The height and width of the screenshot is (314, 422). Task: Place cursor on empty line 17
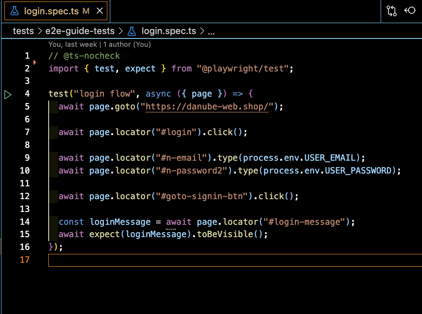[x=197, y=260]
